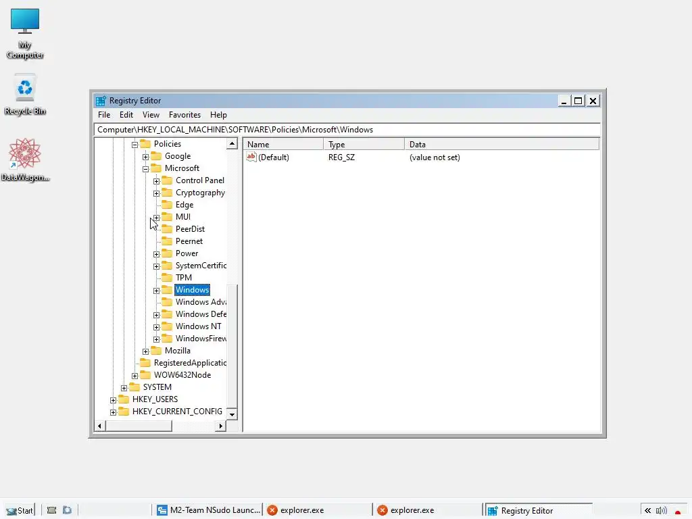Viewport: 692px width, 519px height.
Task: Open the Recycle Bin desktop icon
Action: point(25,95)
